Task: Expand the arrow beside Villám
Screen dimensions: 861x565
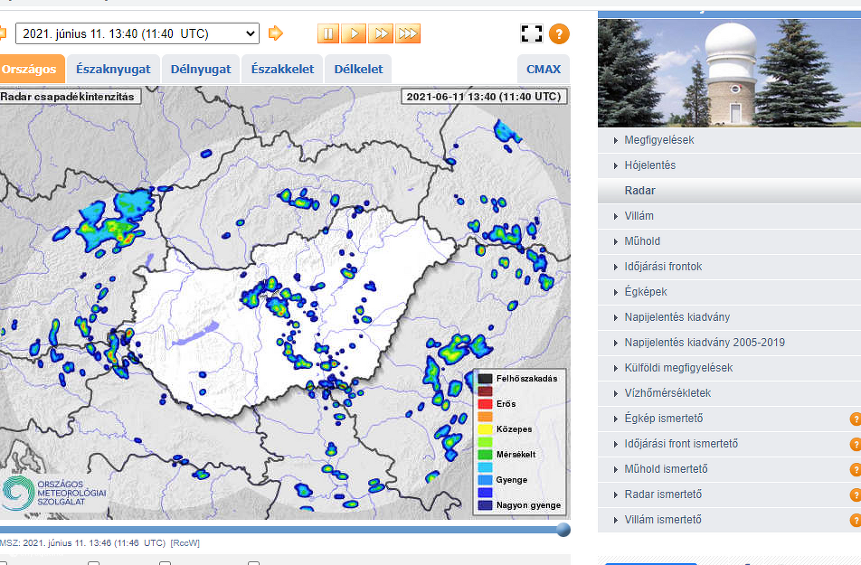Action: coord(616,217)
